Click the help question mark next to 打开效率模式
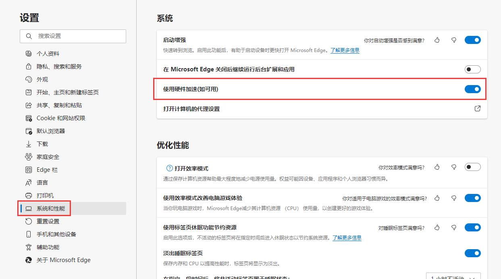Image resolution: width=501 pixels, height=279 pixels. [169, 169]
